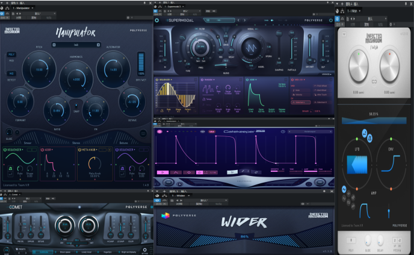Open the MIDI/CV modulator dropdown in Supermodal
The image size is (414, 255).
tap(300, 80)
